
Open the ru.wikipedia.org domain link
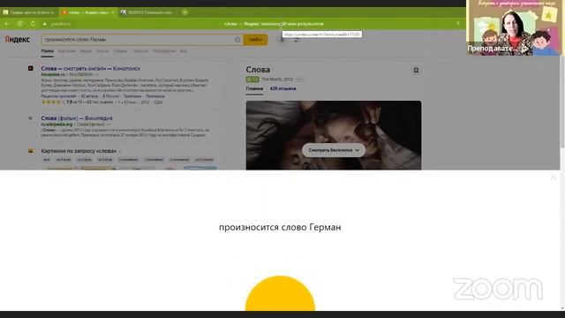click(x=56, y=124)
